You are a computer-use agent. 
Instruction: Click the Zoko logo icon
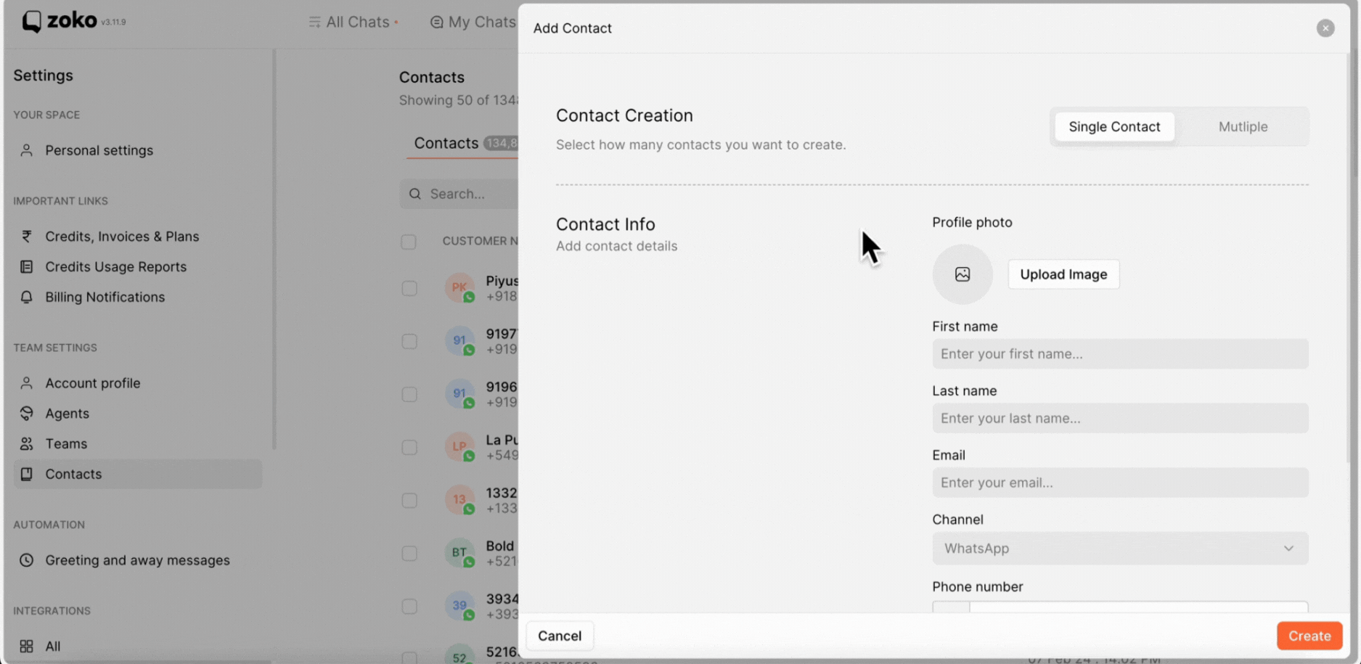click(x=31, y=22)
